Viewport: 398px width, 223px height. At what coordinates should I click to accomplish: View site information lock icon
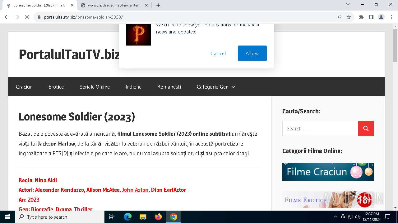[x=39, y=17]
